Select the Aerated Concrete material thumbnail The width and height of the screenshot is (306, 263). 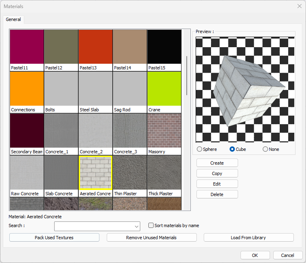(95, 173)
